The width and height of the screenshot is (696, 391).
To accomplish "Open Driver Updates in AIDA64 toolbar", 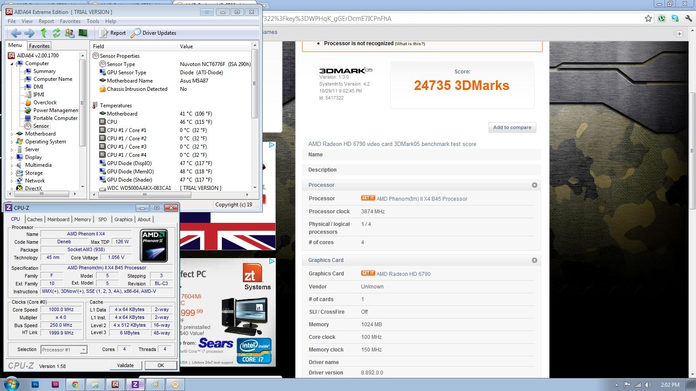I will 154,33.
